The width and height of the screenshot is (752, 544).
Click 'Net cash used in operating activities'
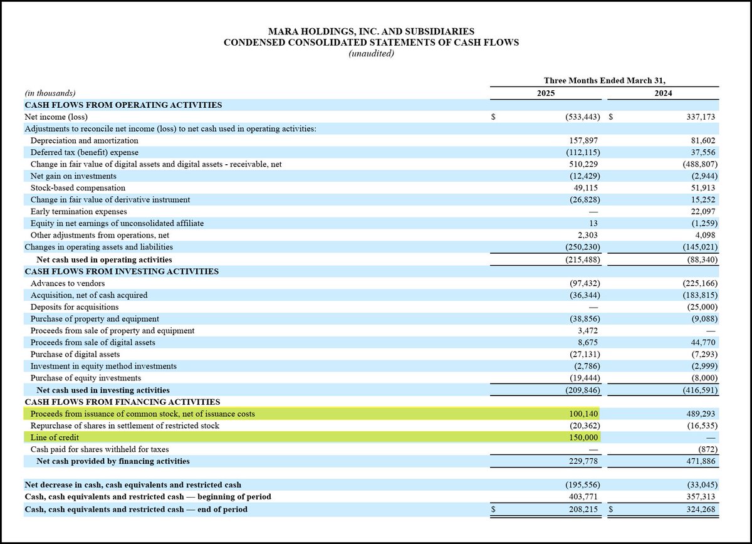[104, 259]
